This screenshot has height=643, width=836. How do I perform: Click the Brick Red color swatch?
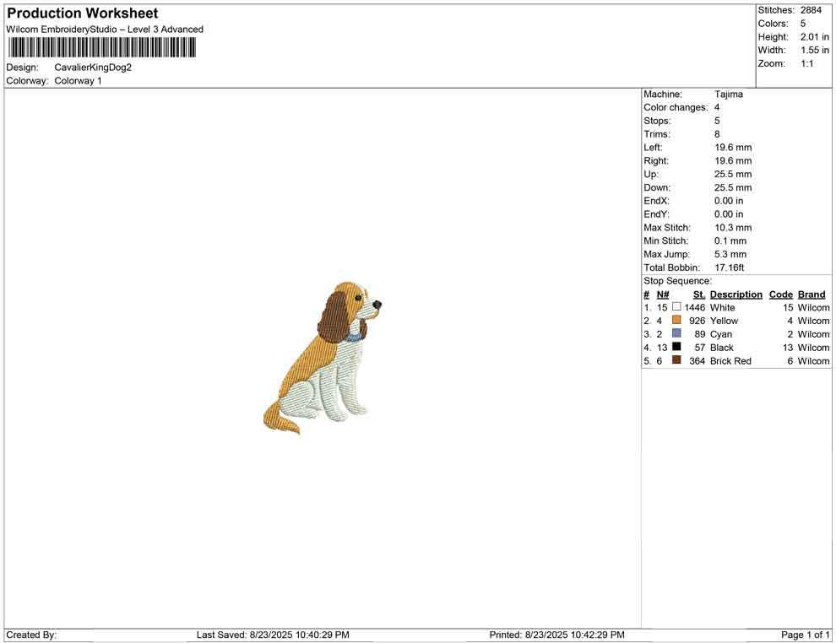pyautogui.click(x=676, y=360)
